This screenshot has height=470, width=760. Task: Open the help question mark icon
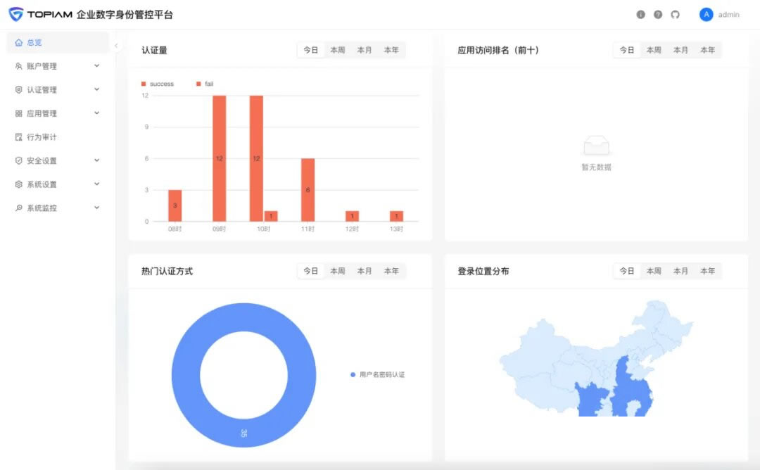pos(658,15)
